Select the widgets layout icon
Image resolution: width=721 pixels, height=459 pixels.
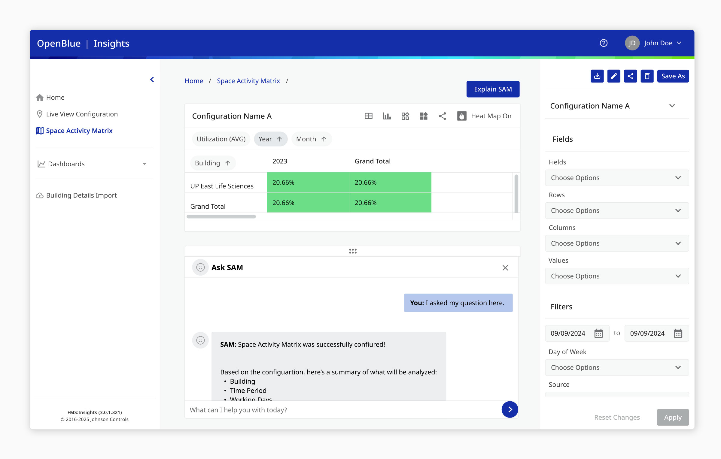click(x=405, y=116)
